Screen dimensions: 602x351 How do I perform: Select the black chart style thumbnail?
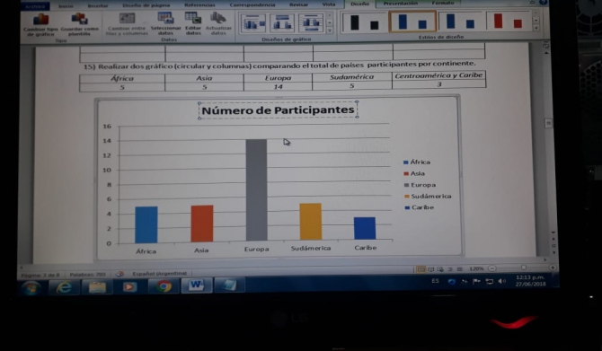tap(364, 22)
